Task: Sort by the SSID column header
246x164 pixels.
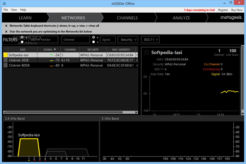Action: point(22,50)
